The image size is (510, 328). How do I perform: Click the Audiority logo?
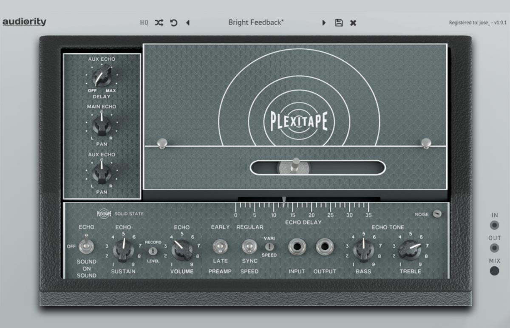(x=24, y=22)
